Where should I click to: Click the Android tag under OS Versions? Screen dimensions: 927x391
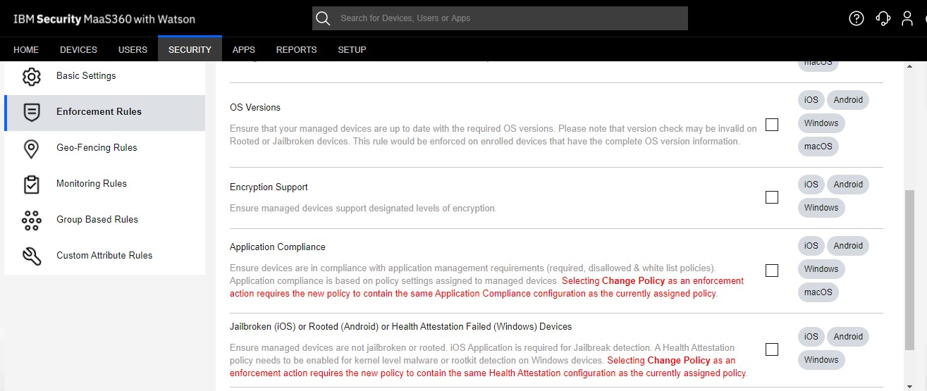[848, 100]
